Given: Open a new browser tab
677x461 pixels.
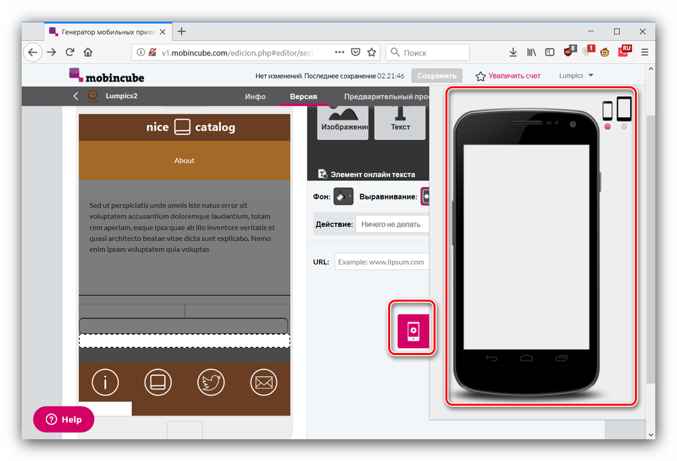Looking at the screenshot, I should coord(182,31).
